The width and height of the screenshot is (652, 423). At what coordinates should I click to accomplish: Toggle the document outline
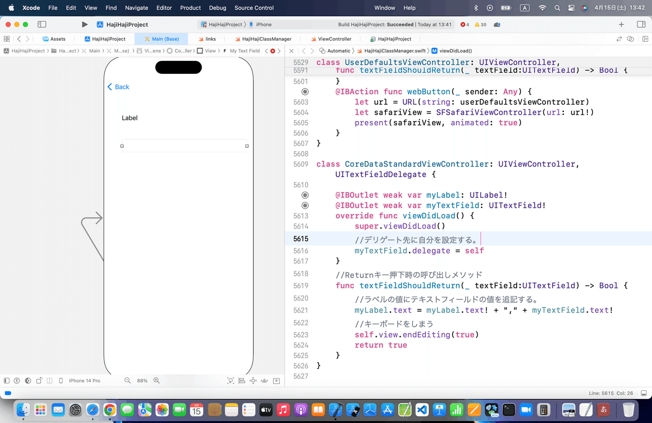tap(7, 381)
